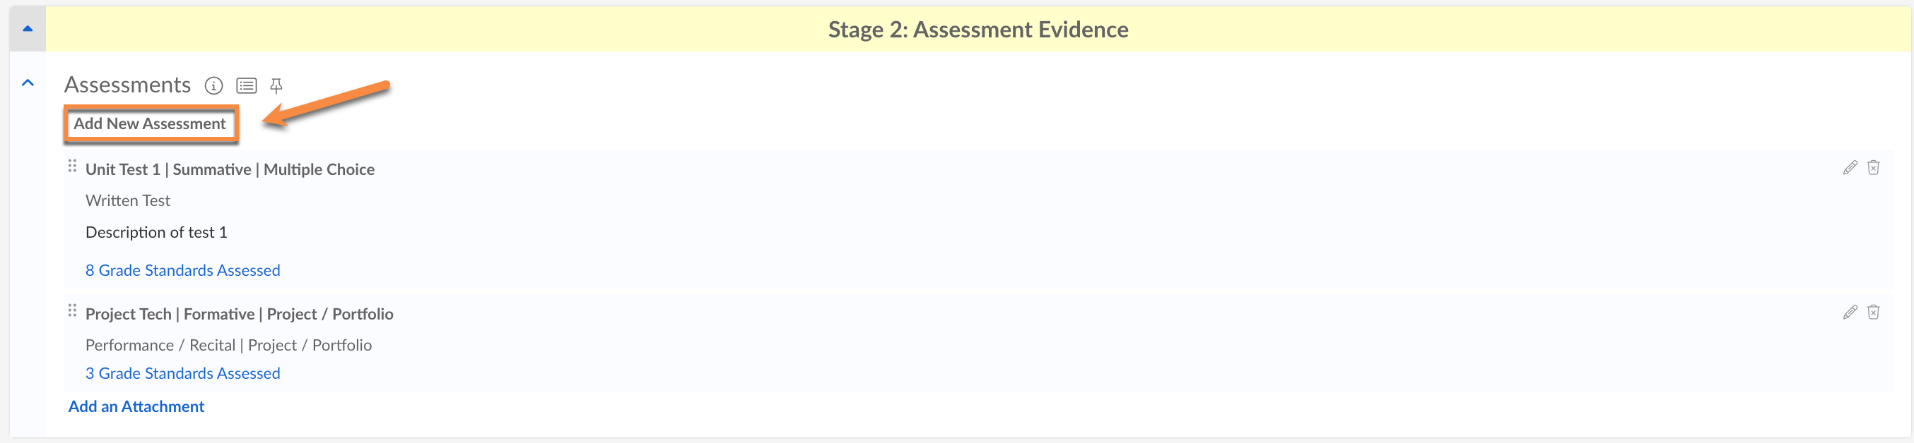
Task: Delete the Unit Test 1 assessment
Action: point(1873,168)
